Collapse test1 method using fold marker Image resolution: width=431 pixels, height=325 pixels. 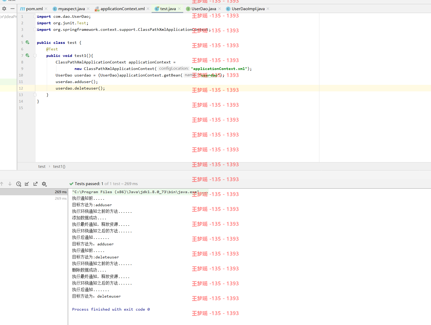[x=35, y=56]
